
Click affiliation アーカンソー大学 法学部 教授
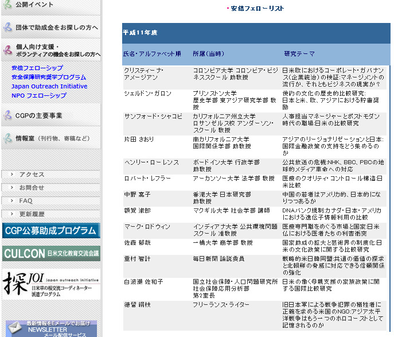point(233,179)
